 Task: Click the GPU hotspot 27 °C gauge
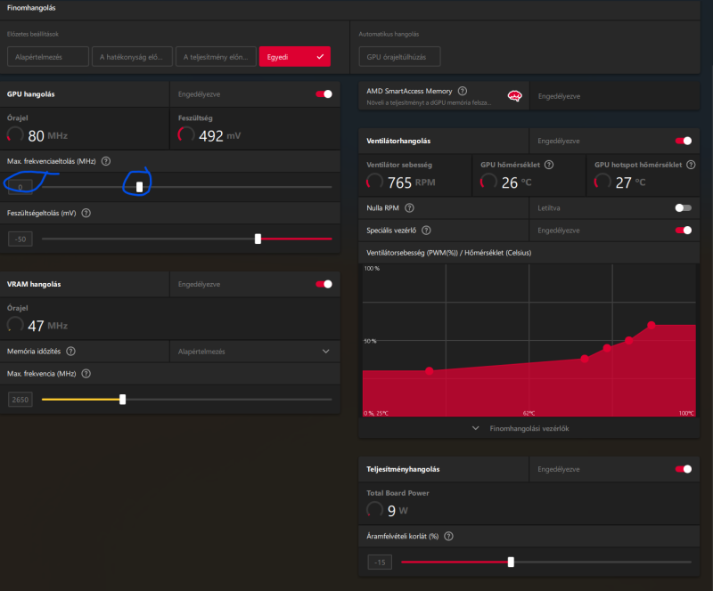tap(602, 182)
